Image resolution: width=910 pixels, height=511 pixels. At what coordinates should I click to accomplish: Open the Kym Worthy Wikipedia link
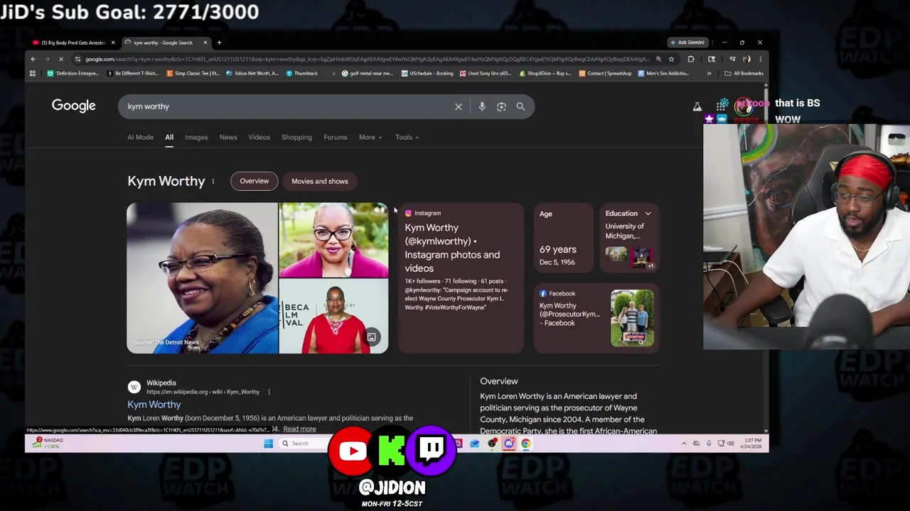[x=154, y=405]
